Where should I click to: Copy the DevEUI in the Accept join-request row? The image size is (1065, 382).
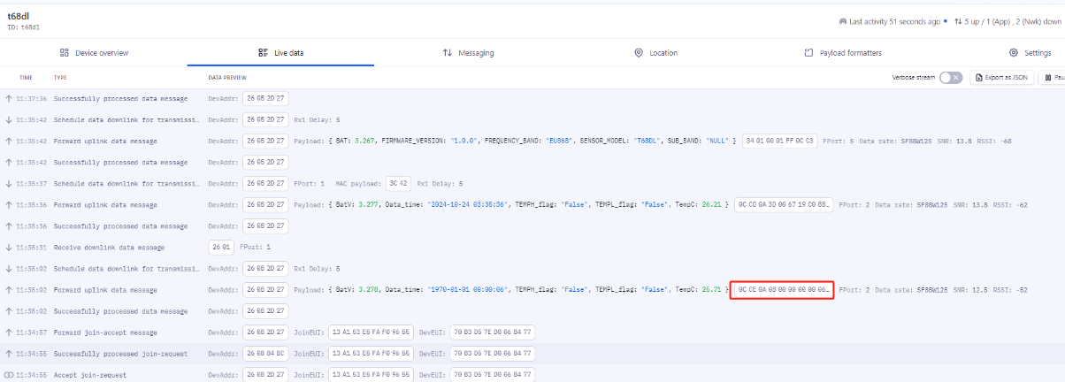click(x=493, y=375)
